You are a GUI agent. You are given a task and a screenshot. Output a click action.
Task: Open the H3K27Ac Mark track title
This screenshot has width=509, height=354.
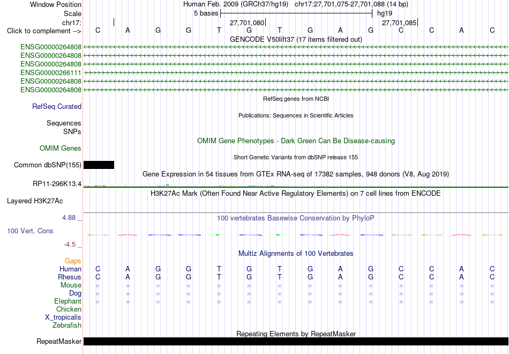pos(296,194)
